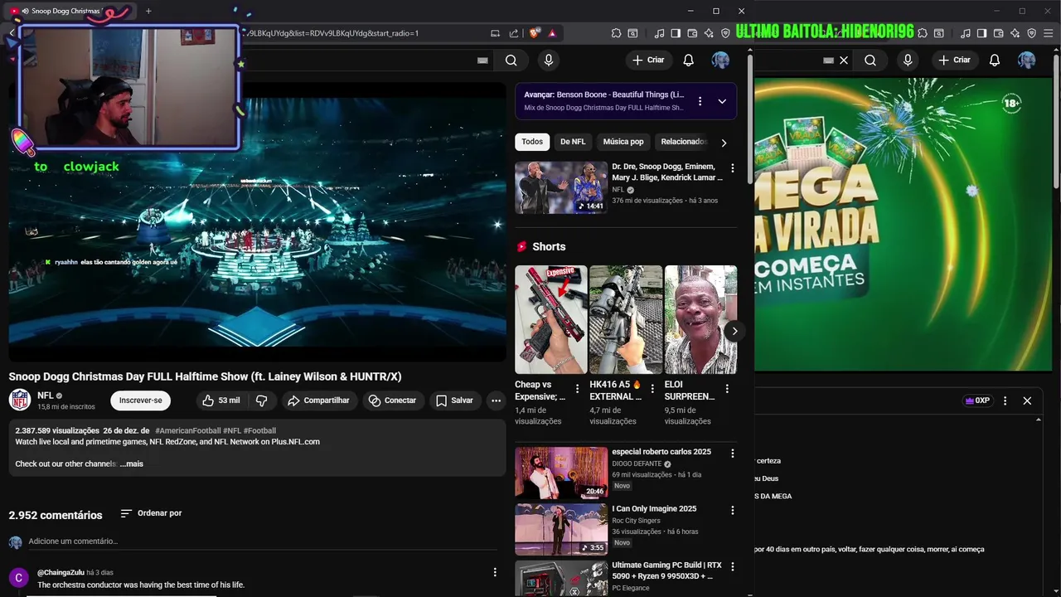Save video with Salvar button

click(454, 400)
